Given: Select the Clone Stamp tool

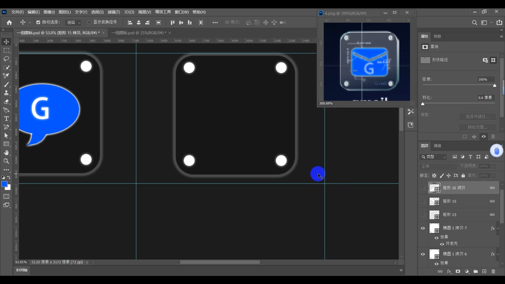Looking at the screenshot, I should pos(6,93).
